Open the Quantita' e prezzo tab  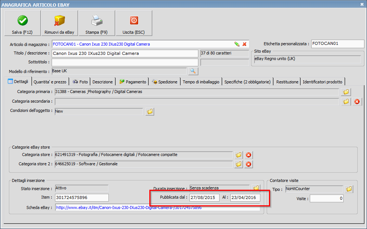click(x=50, y=82)
